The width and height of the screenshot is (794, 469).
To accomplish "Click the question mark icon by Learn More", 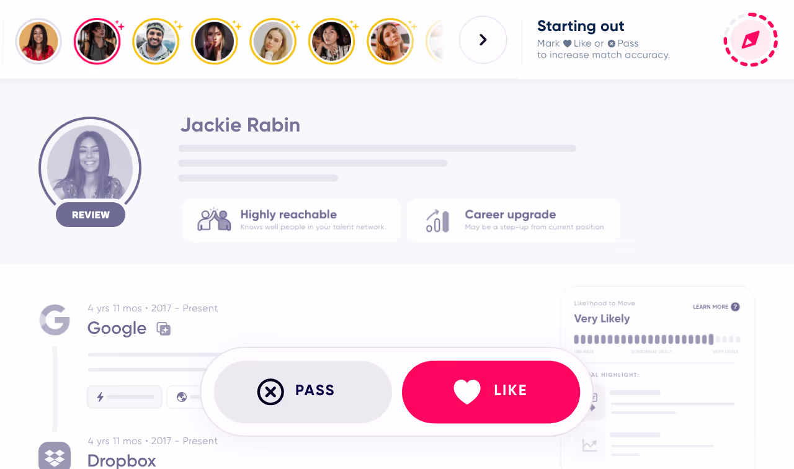I will point(735,306).
